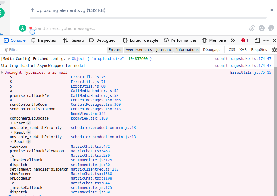Select the 'componentDidUpdate' stack frame text
Viewport: 277px width, 196px height.
(29, 118)
